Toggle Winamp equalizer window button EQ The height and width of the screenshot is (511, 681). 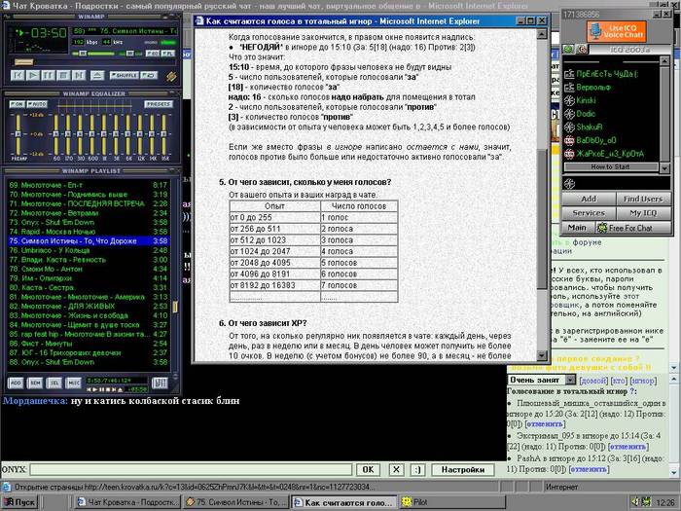click(x=152, y=54)
